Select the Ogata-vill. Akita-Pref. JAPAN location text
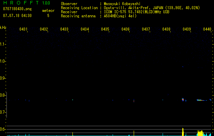 [152, 8]
